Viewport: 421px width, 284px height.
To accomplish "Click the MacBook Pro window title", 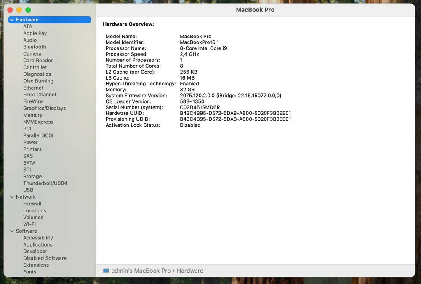I will click(x=255, y=10).
